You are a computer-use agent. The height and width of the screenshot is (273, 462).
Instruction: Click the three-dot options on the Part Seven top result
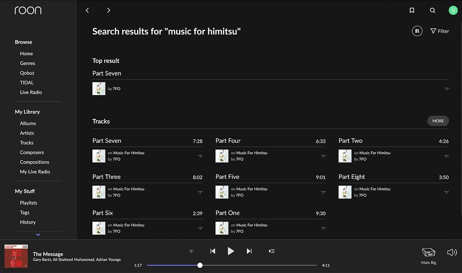click(x=446, y=89)
